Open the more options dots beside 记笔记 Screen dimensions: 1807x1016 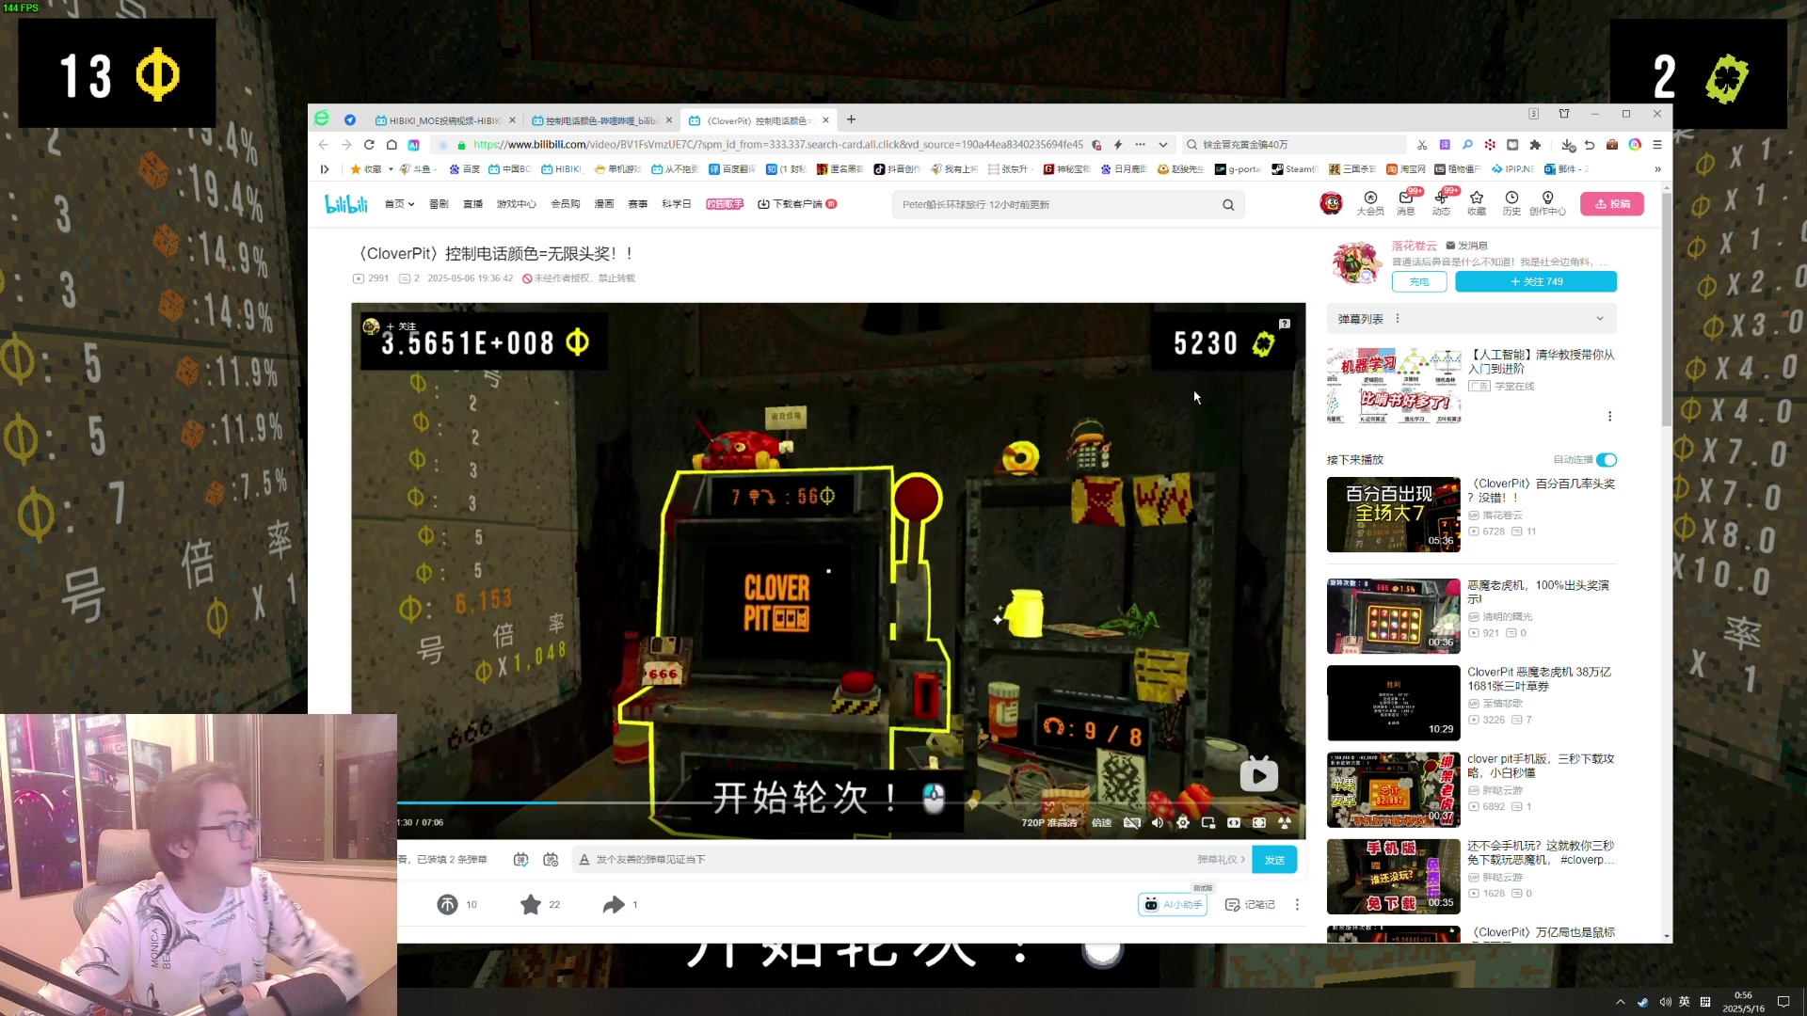[1297, 905]
